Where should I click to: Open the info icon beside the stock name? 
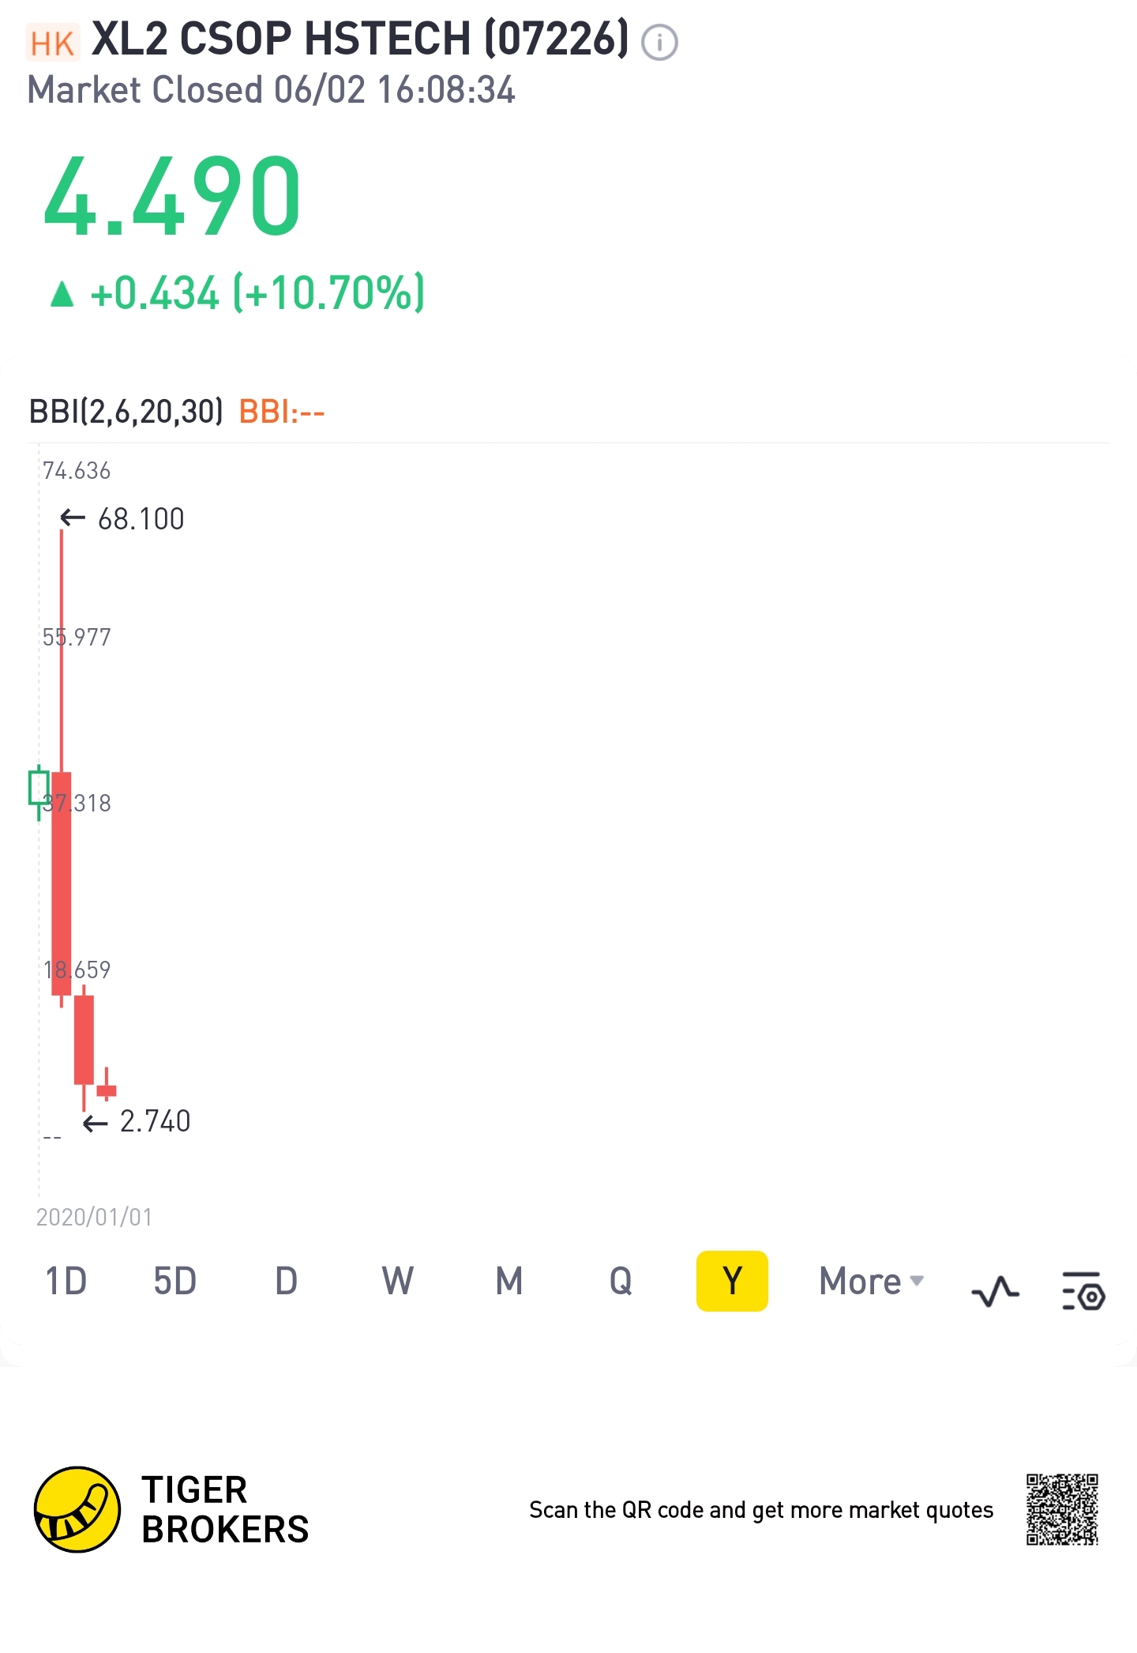[x=659, y=43]
